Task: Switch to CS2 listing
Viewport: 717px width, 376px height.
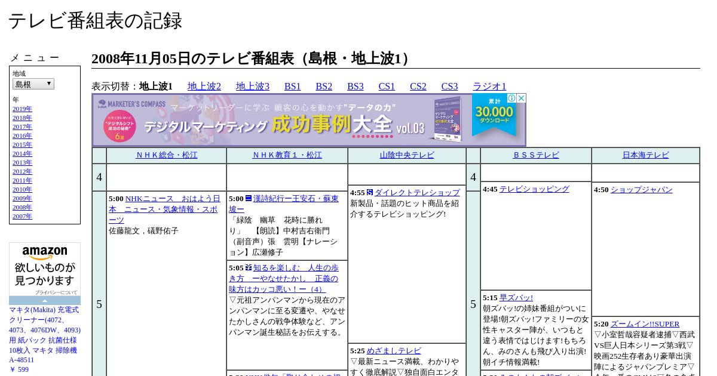Action: point(418,86)
